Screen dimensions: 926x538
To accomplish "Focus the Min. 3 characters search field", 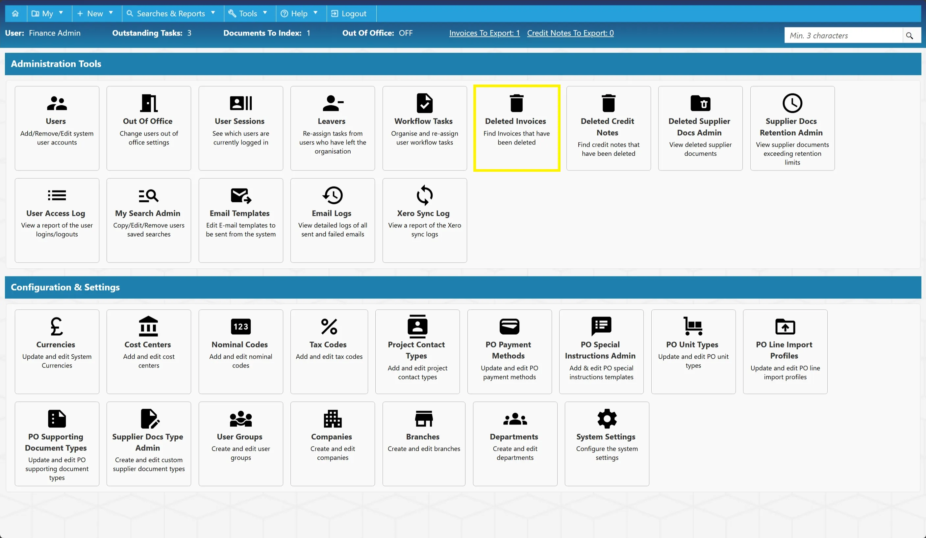I will (844, 36).
